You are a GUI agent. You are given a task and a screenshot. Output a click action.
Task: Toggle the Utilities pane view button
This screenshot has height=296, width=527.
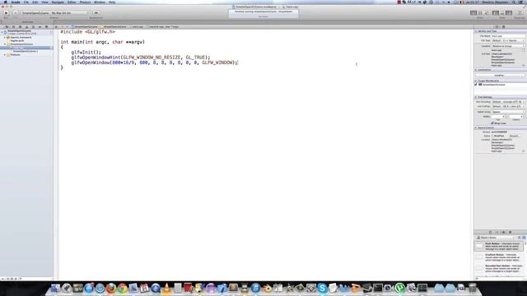coord(509,13)
